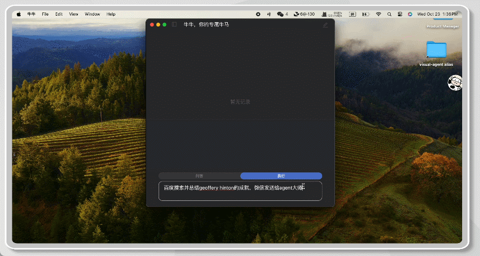Image resolution: width=480 pixels, height=256 pixels.
Task: Open the Control Center icon
Action: click(399, 14)
